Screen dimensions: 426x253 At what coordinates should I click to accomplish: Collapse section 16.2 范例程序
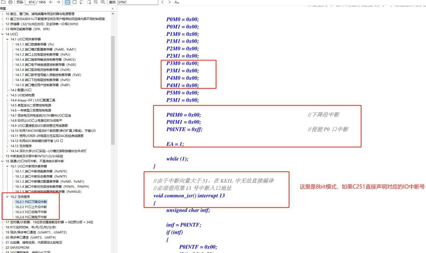[7, 197]
